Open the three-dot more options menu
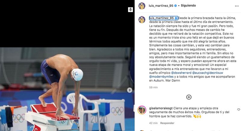 (237, 6)
